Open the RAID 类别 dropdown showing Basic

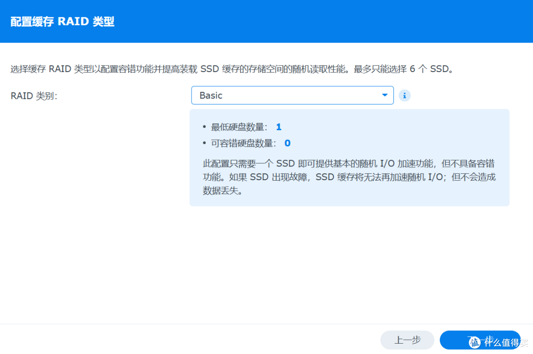point(292,95)
